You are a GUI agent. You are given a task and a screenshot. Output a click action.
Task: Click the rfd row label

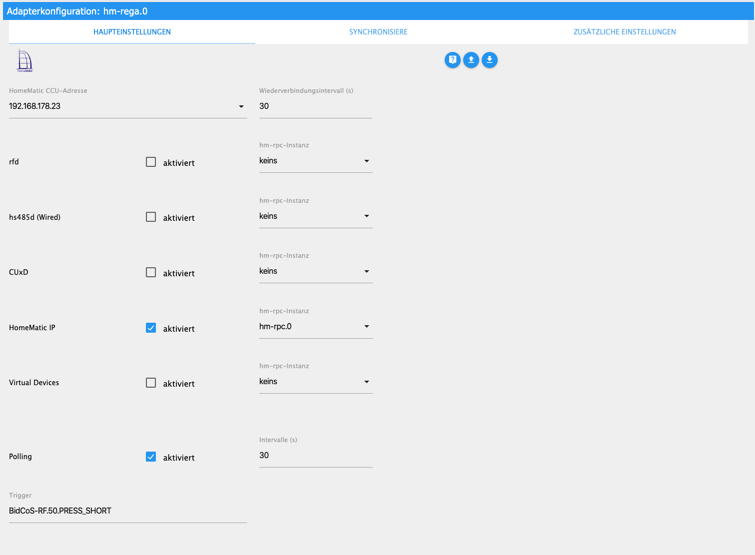coord(14,162)
